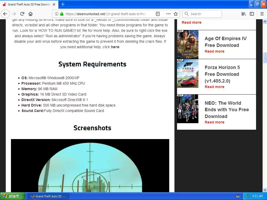The width and height of the screenshot is (267, 200).
Task: Bookmark this page with the star
Action: [176, 14]
